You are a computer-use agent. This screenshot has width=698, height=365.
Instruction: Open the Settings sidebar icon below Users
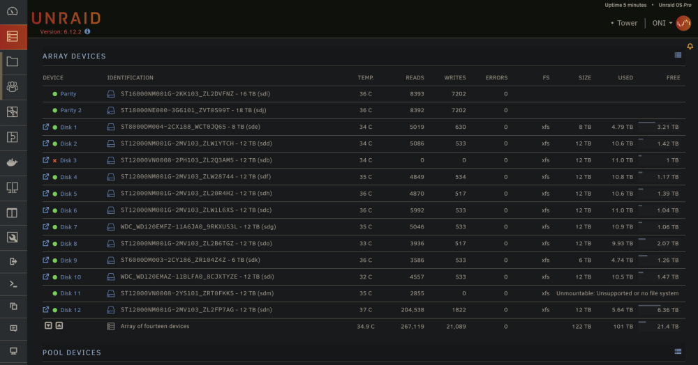tap(13, 112)
